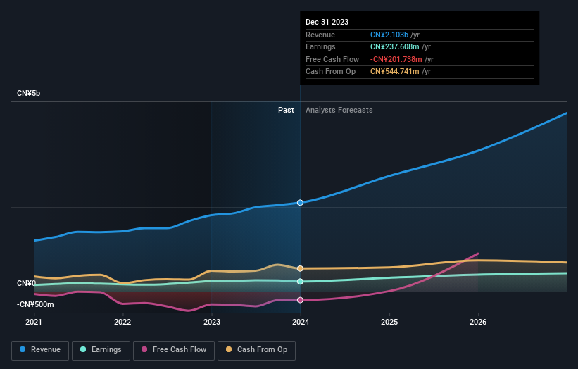Click the 2021 x-axis label
Screen dimensions: 578x369
34,323
